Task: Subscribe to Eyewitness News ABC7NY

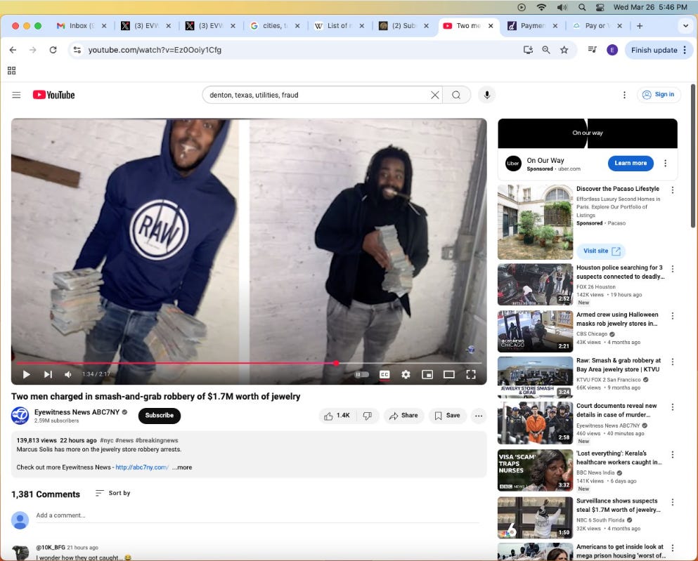Action: pos(160,415)
